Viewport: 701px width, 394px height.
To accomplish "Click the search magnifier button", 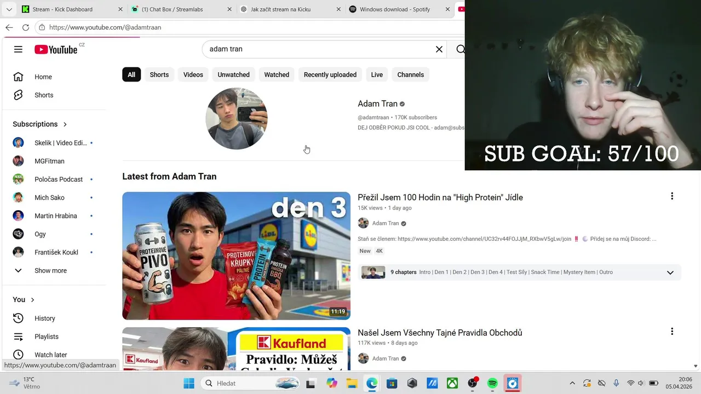I will [460, 49].
